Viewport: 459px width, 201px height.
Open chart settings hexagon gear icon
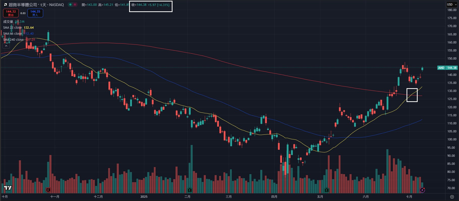(x=452, y=197)
